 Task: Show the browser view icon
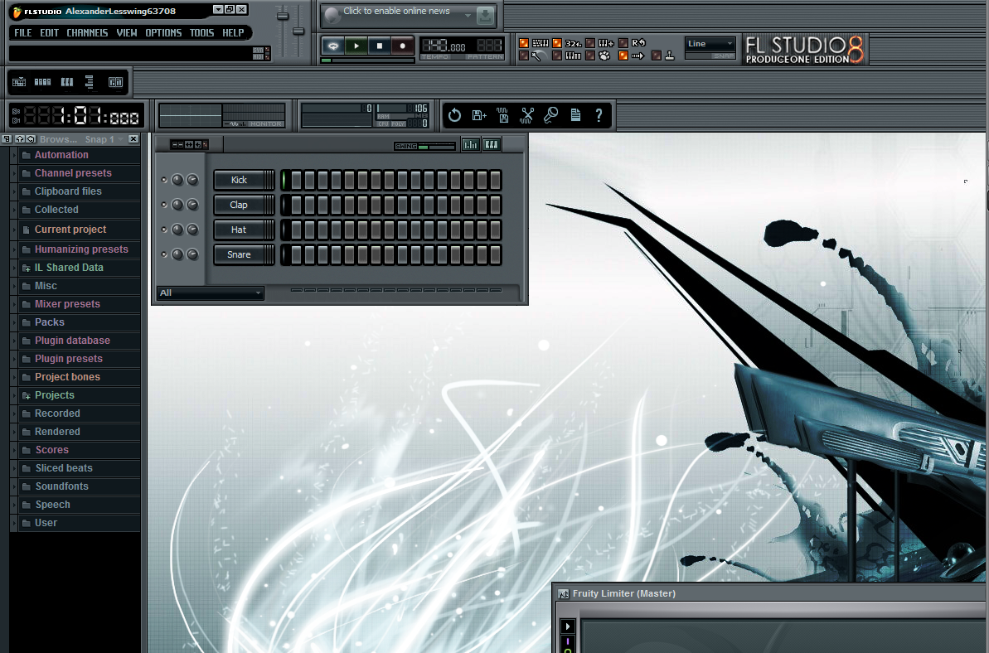pyautogui.click(x=89, y=82)
